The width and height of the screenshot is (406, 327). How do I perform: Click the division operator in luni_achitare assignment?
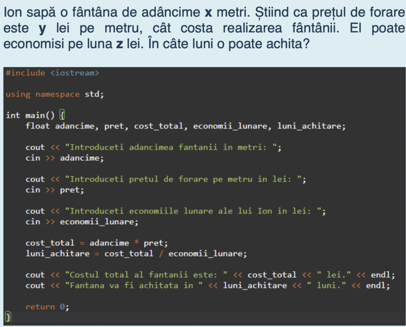coord(161,253)
